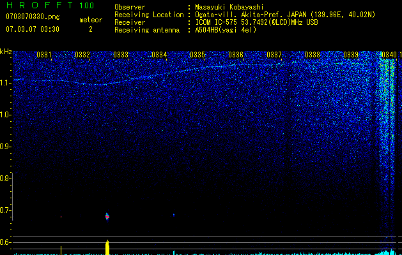Click the 0332 time marker
402x255 pixels.
tap(82, 55)
